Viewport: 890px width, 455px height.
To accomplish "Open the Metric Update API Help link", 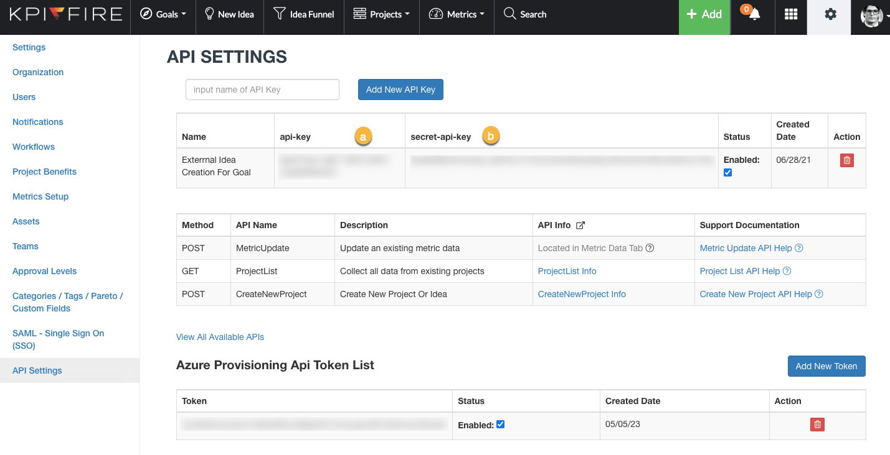I will (751, 248).
